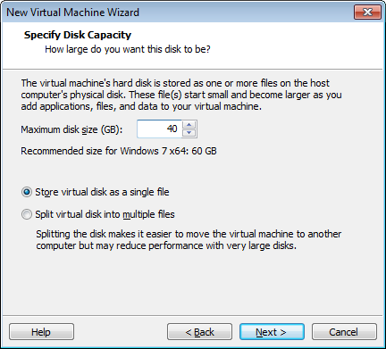Click the recommended size for Windows 7 x64 text

coord(119,151)
